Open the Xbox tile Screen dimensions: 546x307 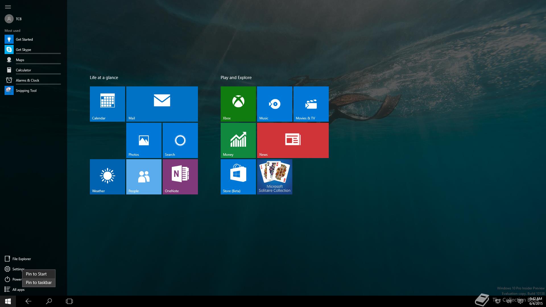tap(238, 104)
